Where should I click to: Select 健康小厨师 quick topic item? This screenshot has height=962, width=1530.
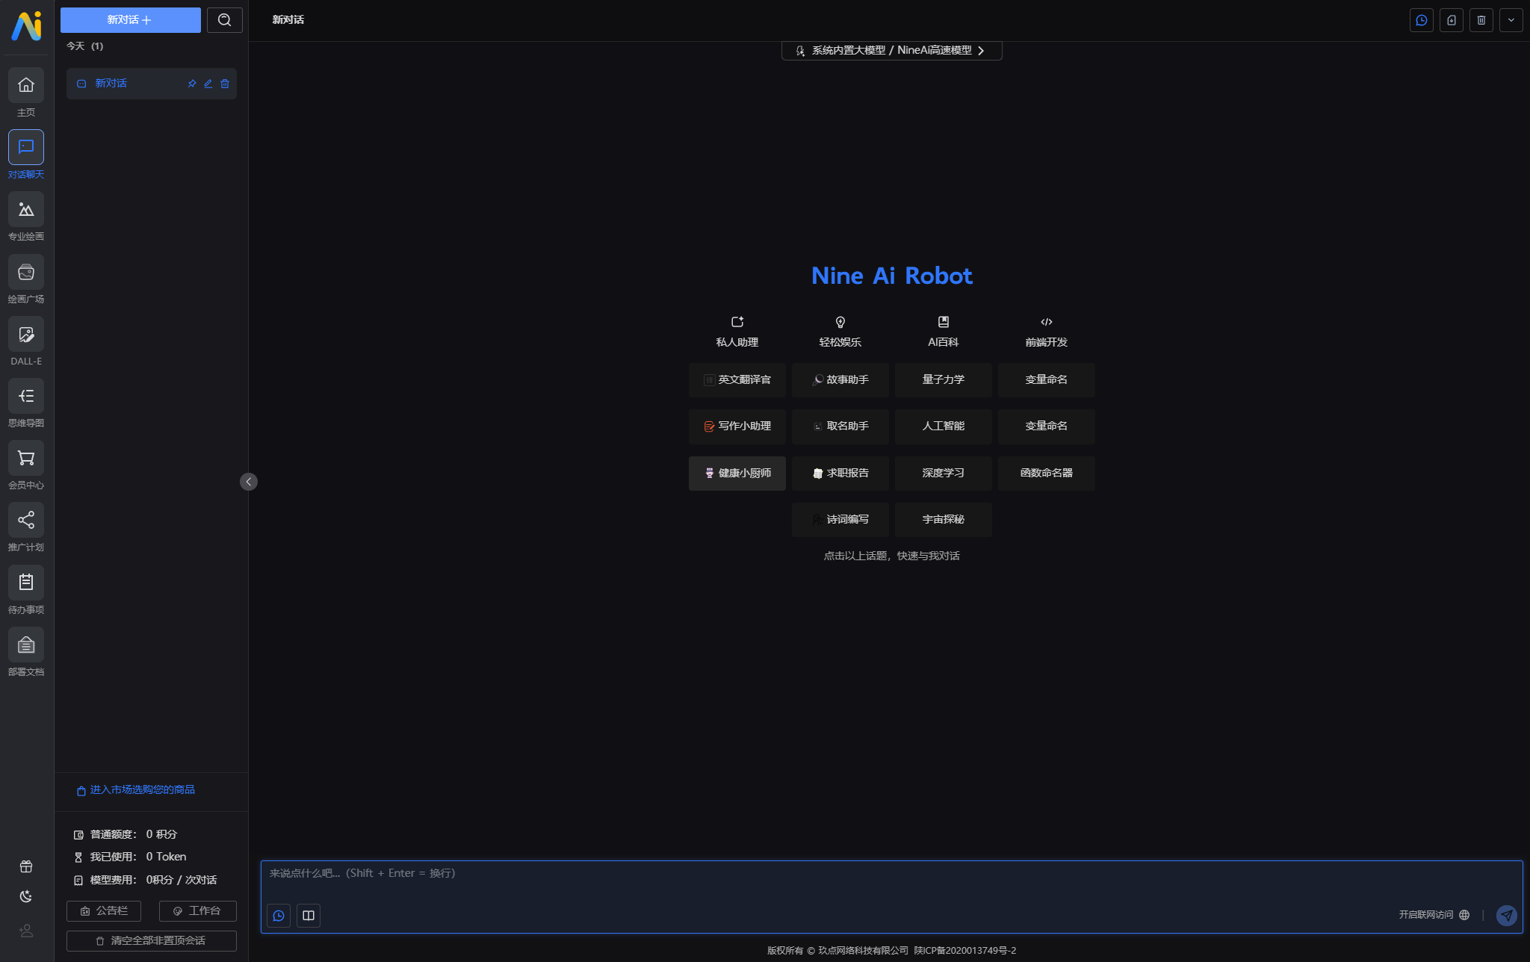tap(737, 472)
